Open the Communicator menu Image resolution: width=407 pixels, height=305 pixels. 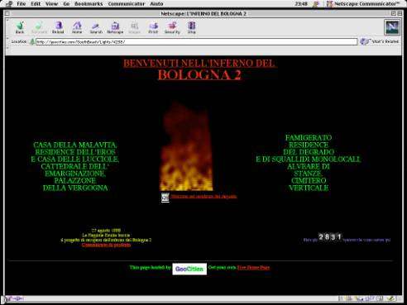pyautogui.click(x=127, y=4)
